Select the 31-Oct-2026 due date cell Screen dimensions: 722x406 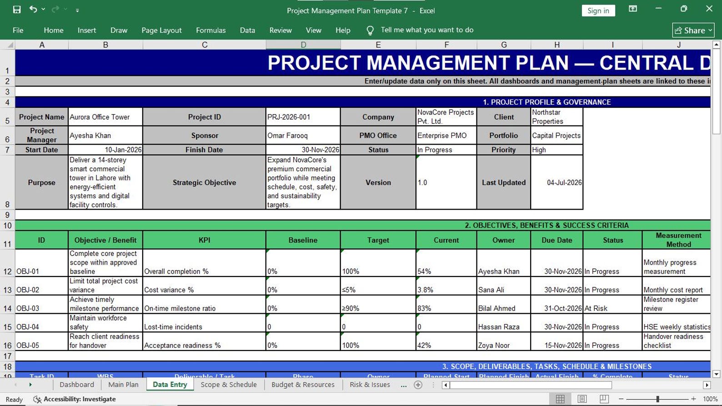pos(557,304)
